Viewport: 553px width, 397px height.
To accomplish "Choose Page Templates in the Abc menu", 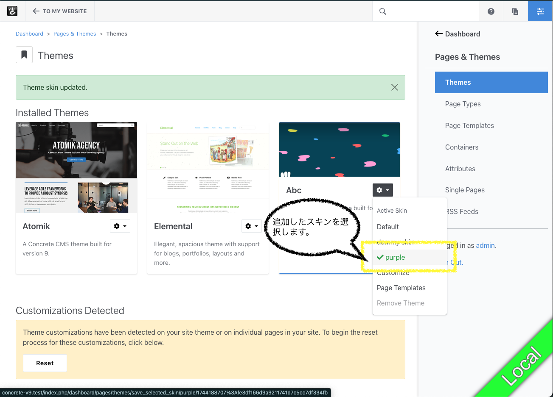I will pyautogui.click(x=401, y=288).
